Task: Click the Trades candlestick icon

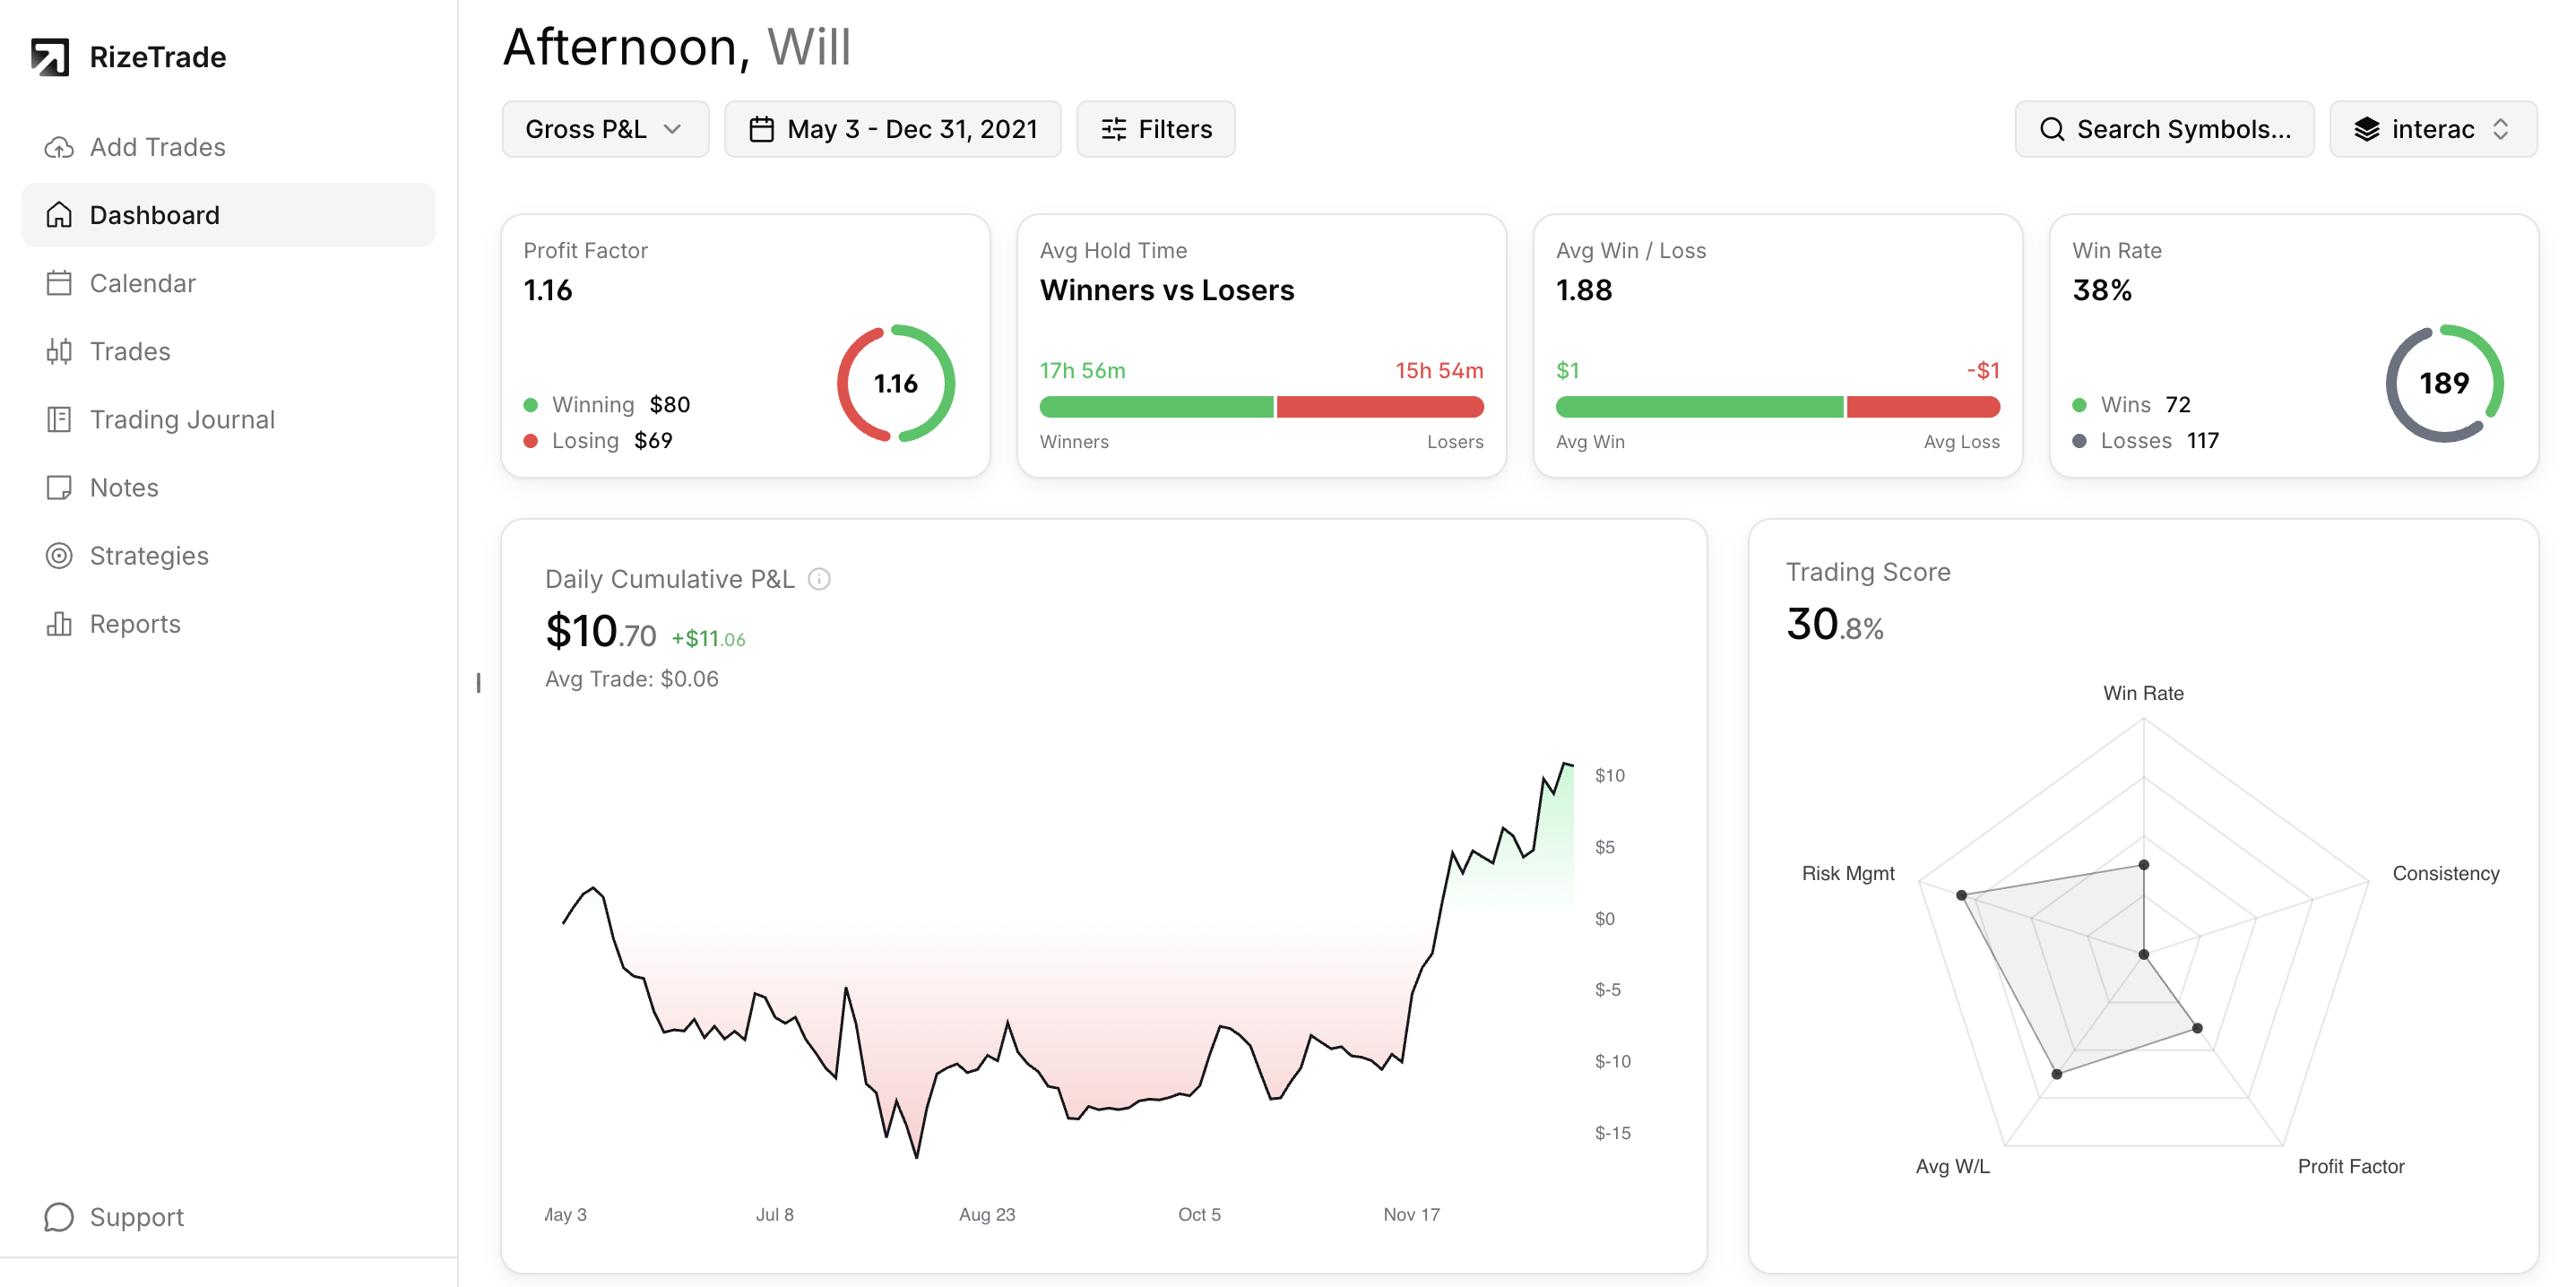Action: tap(59, 351)
